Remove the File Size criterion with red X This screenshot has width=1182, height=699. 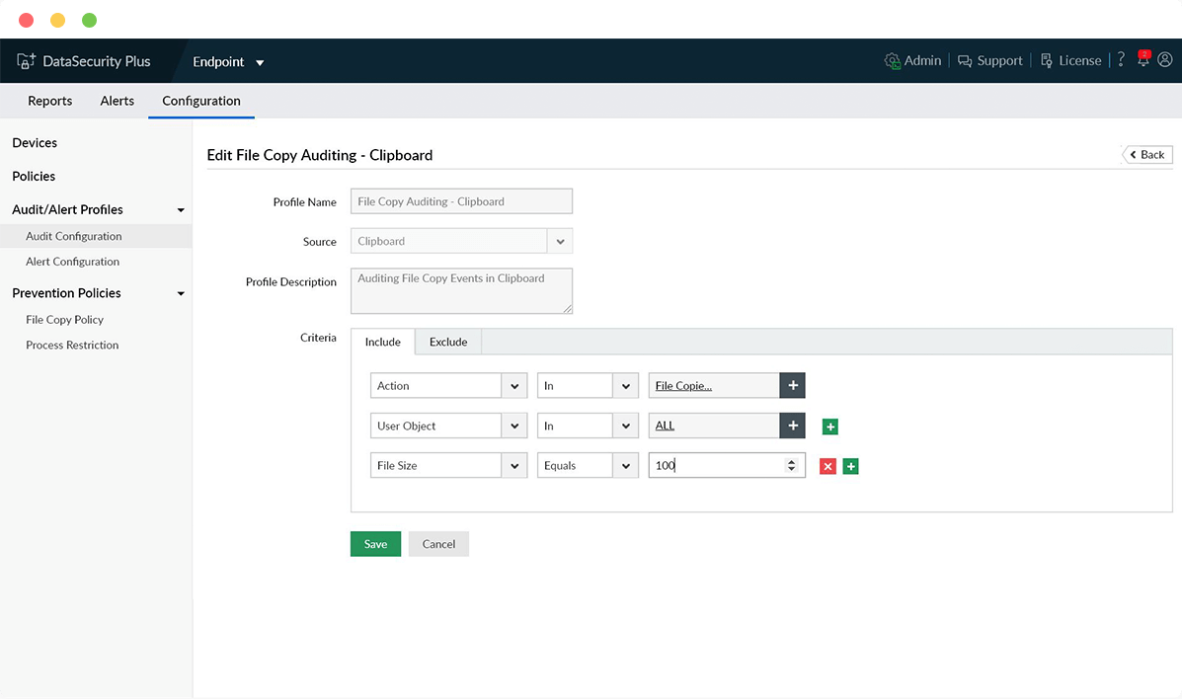click(827, 465)
